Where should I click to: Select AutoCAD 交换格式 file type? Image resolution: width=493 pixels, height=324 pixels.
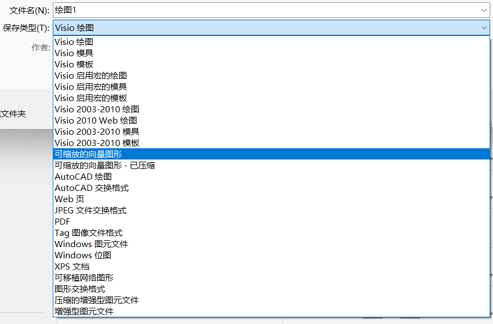(271, 188)
